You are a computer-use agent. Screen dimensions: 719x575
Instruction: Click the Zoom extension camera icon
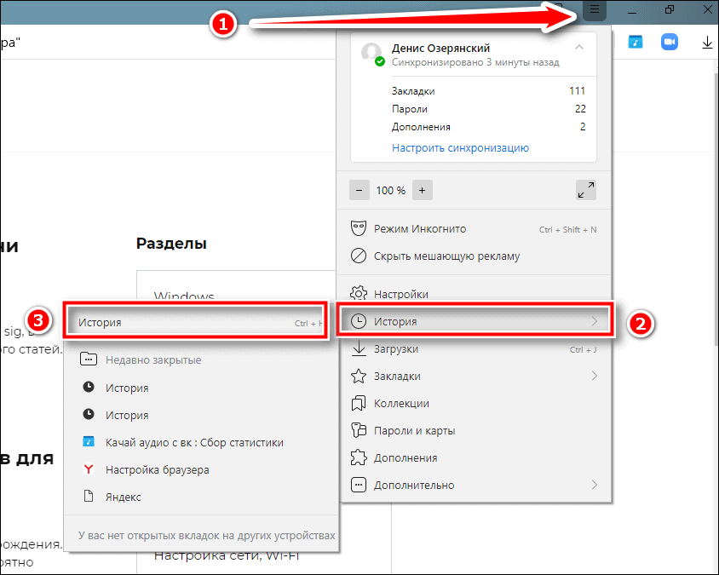(x=669, y=42)
